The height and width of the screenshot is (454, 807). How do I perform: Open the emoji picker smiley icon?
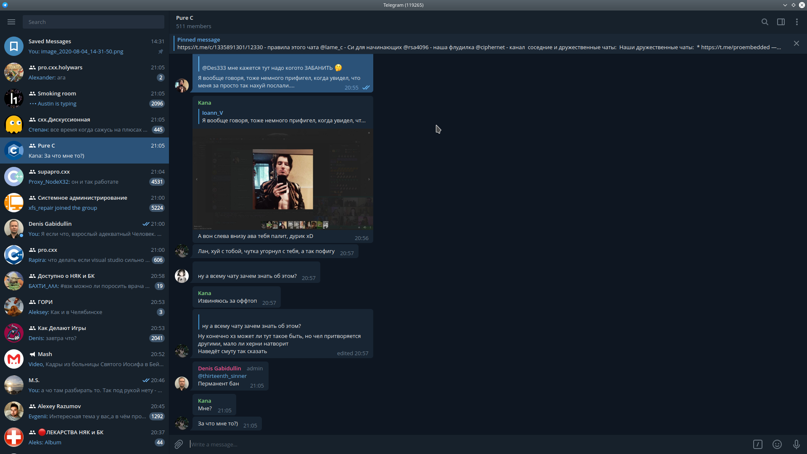point(777,444)
